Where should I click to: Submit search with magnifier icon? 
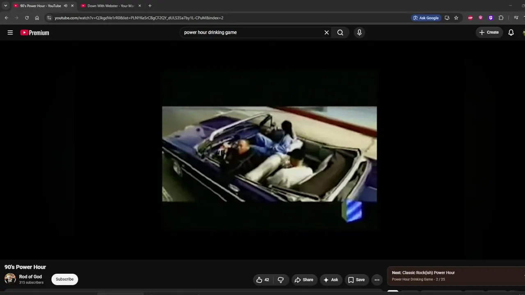pyautogui.click(x=340, y=32)
